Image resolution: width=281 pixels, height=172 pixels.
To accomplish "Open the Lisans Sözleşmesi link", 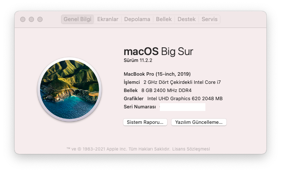I will (191, 149).
